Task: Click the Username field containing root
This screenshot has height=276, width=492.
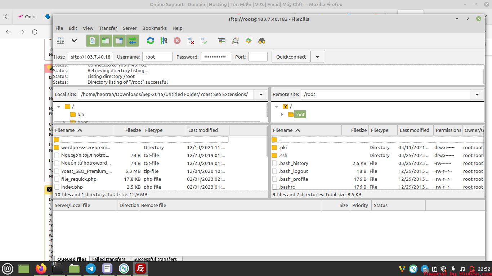Action: coord(157,57)
